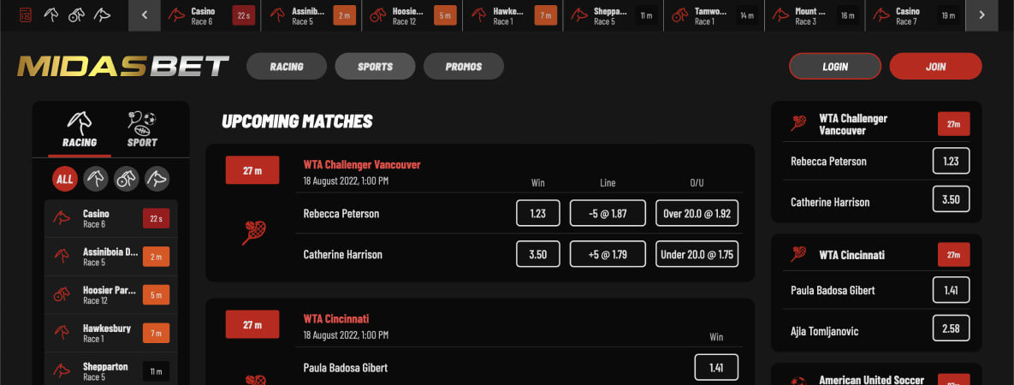Open Mount Race 3 in top bar
This screenshot has width=1014, height=385.
[815, 15]
